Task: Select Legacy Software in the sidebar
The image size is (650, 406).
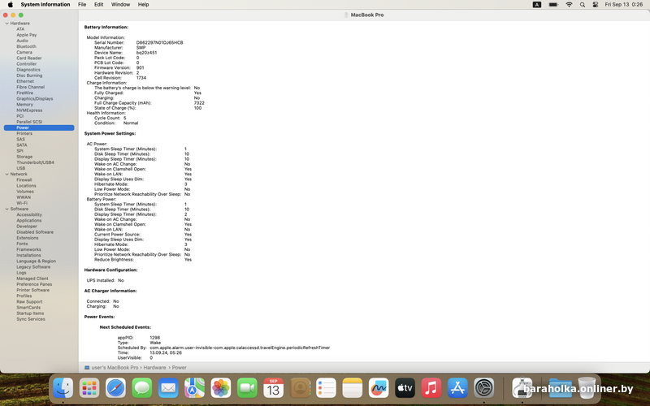Action: 33,267
